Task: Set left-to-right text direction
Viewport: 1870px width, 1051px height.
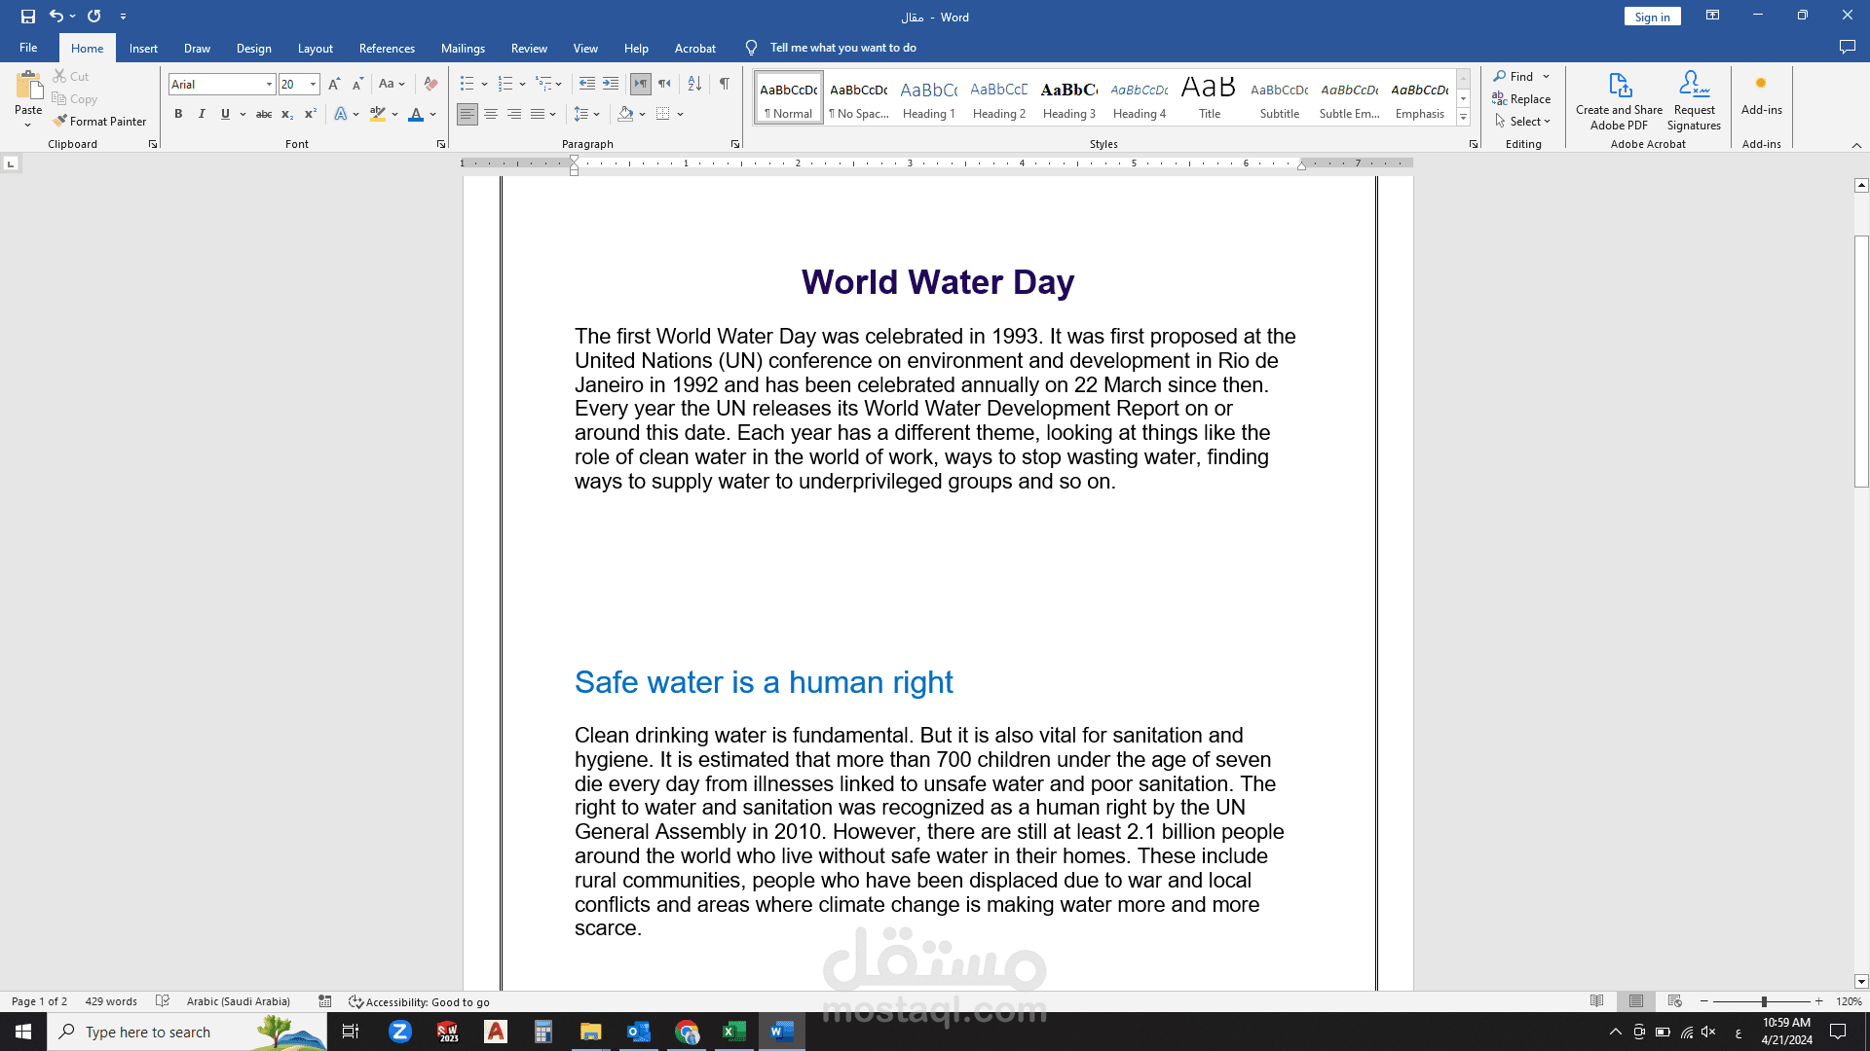Action: 640,85
